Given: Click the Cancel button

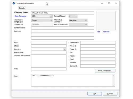Looking at the screenshot, I should coord(110,94).
